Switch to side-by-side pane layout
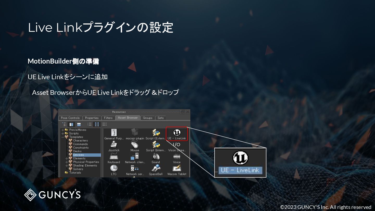Screen dimensions: 375x211 pos(71,125)
